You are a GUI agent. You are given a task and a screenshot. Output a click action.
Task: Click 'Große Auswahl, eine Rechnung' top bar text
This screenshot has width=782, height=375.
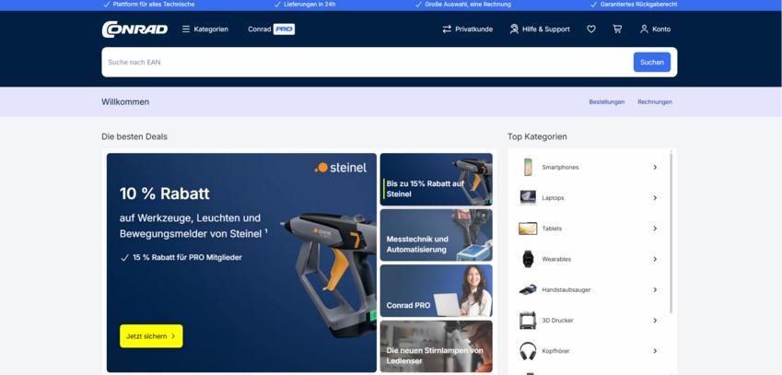(468, 4)
